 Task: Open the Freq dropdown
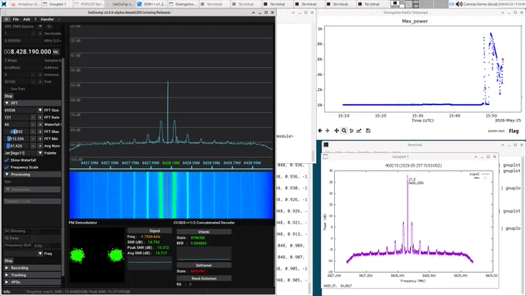(x=40, y=253)
